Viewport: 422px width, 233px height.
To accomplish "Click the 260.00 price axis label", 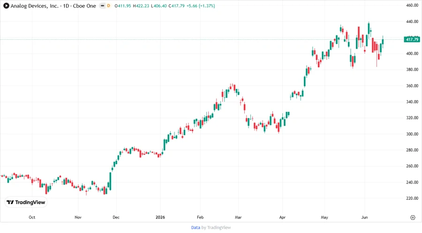I will click(x=412, y=166).
